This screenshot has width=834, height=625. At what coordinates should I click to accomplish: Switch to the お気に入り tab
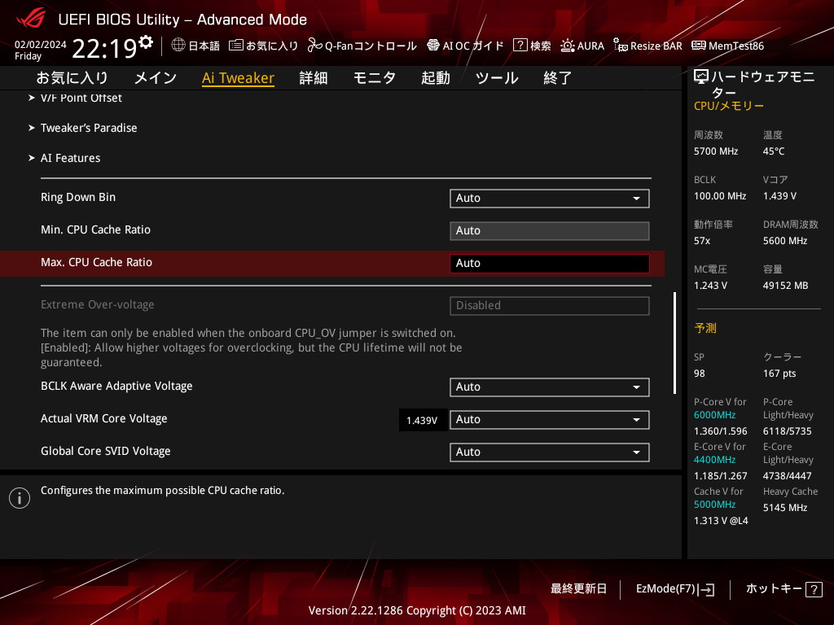[x=72, y=78]
